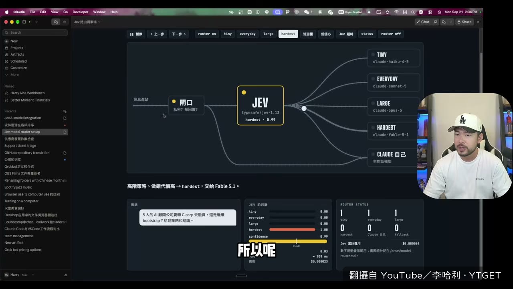Open the Go menu
The image size is (513, 289).
65,12
